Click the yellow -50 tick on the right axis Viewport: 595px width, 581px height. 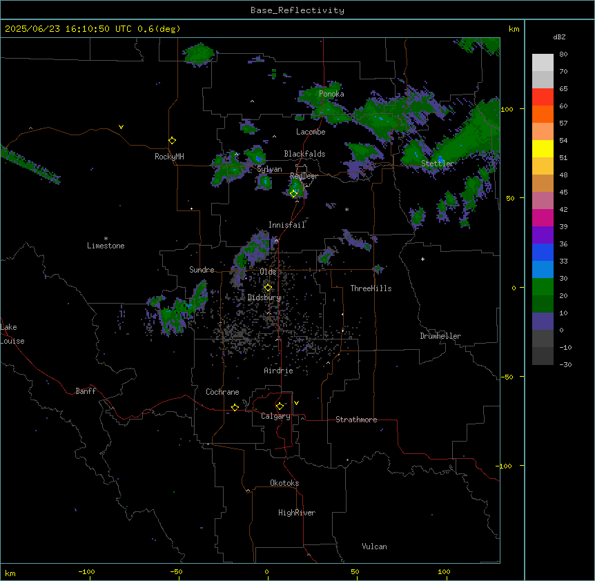click(x=507, y=377)
